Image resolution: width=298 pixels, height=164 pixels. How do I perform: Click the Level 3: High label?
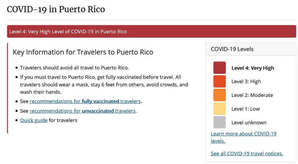pos(246,81)
